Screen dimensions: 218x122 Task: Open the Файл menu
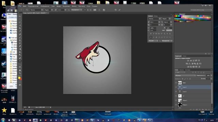(25, 6)
